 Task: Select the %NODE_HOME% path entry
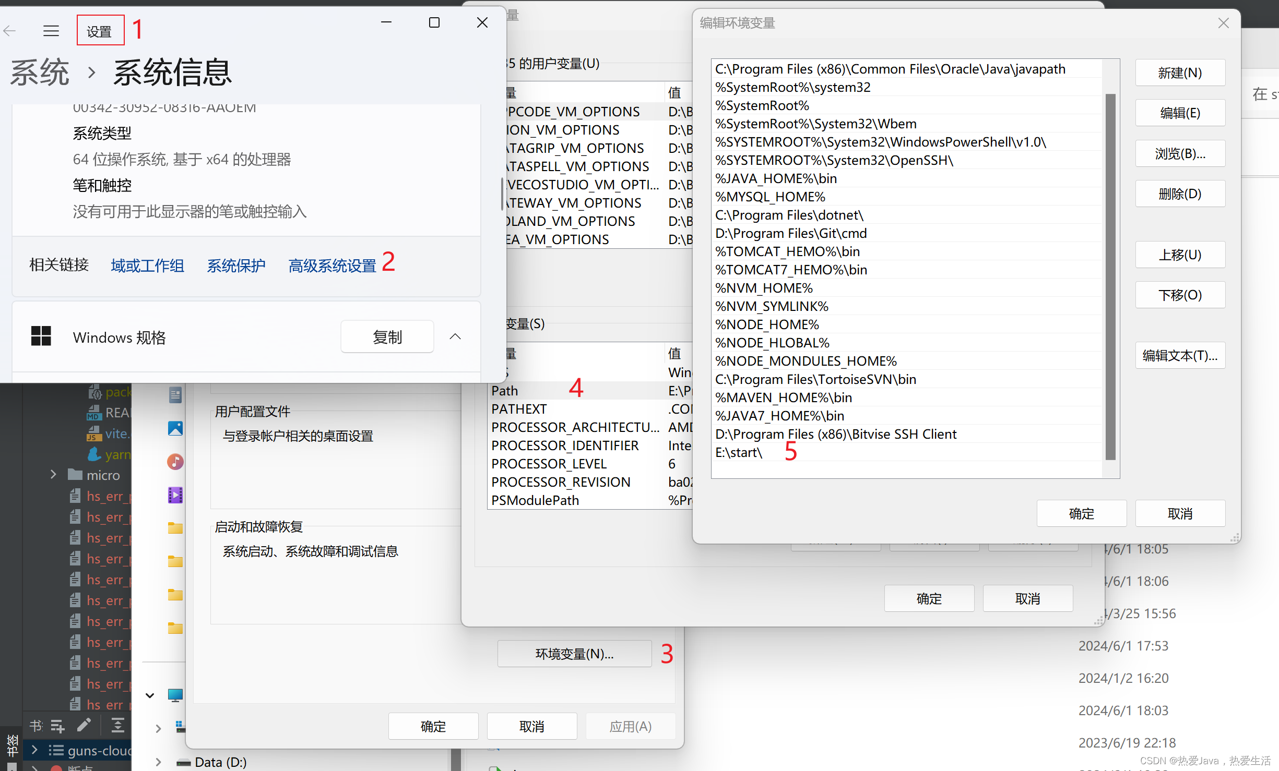click(x=907, y=324)
